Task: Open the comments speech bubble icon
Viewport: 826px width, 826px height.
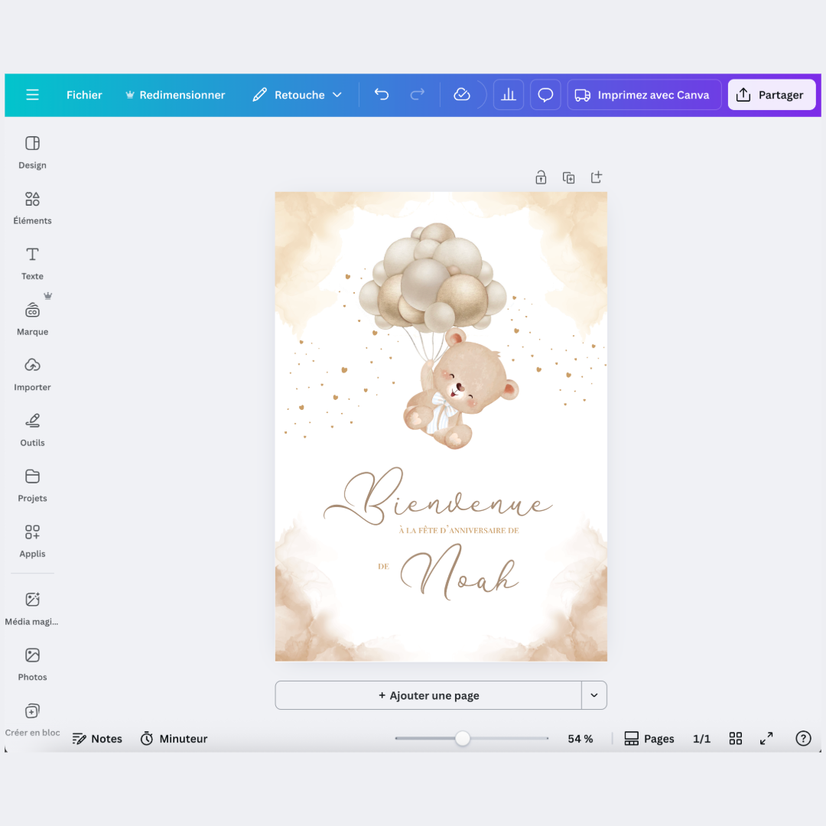Action: [x=545, y=95]
